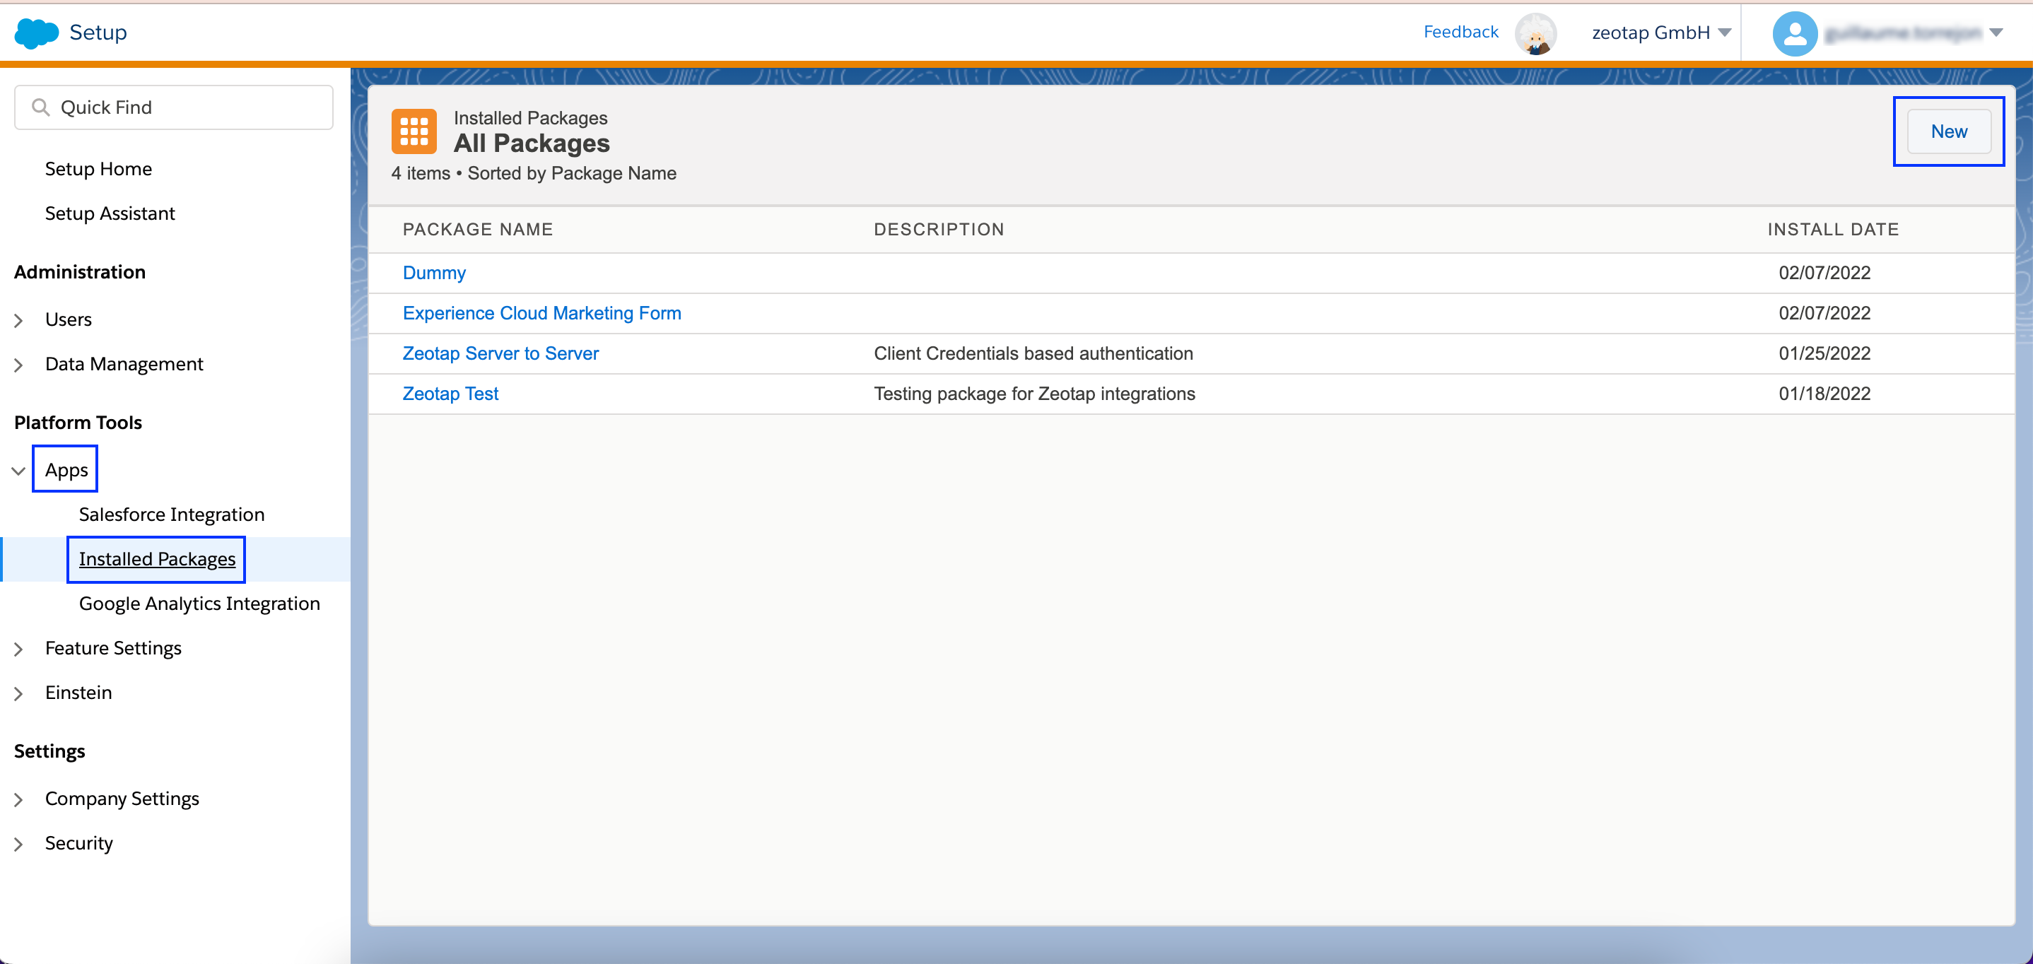Collapse the Apps tree section
The width and height of the screenshot is (2033, 964).
tap(19, 471)
